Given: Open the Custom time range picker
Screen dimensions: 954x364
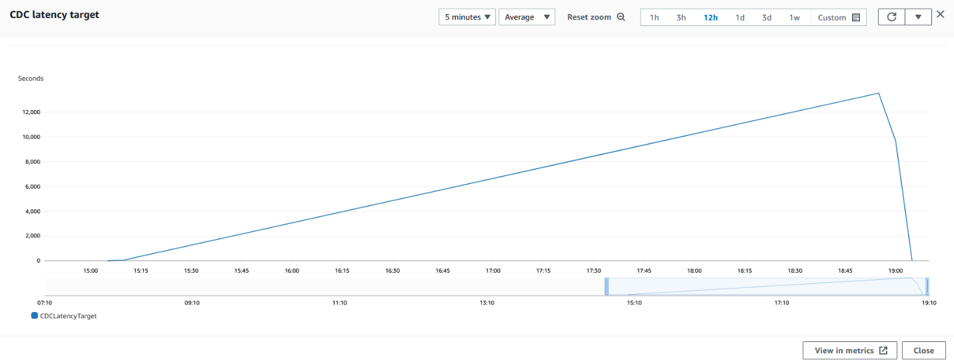Looking at the screenshot, I should pyautogui.click(x=839, y=17).
